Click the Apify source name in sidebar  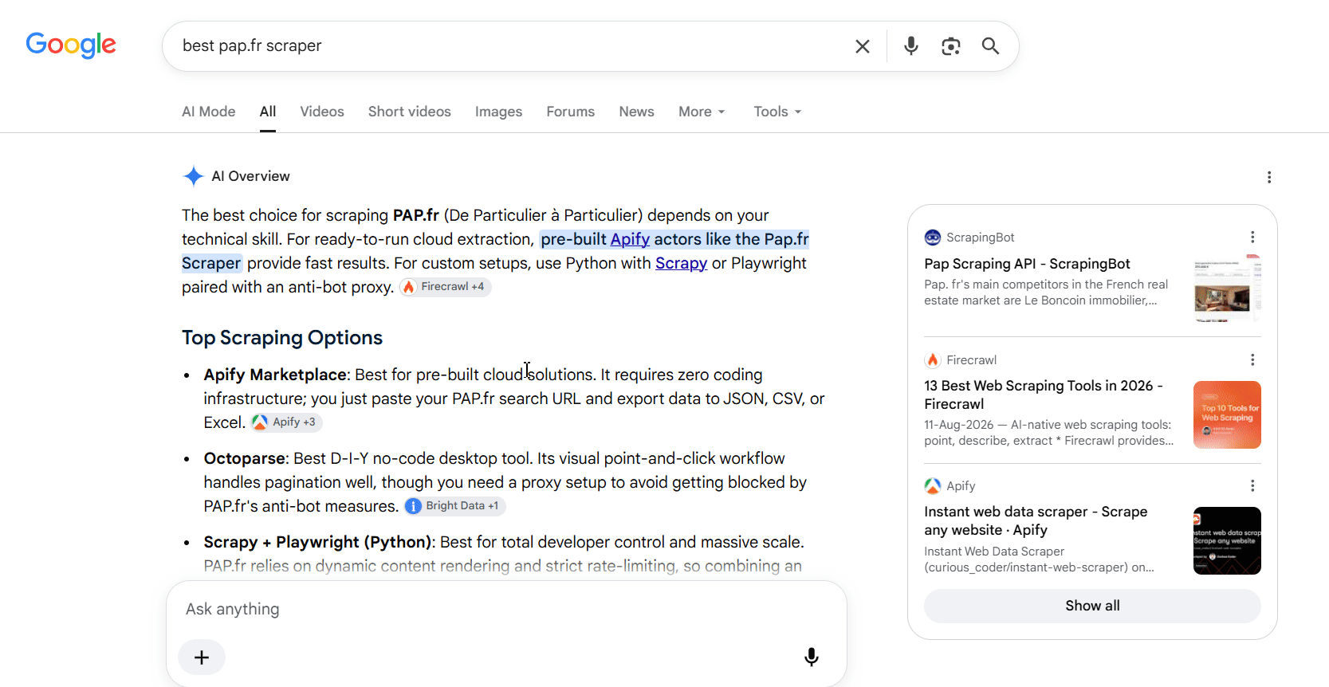961,486
